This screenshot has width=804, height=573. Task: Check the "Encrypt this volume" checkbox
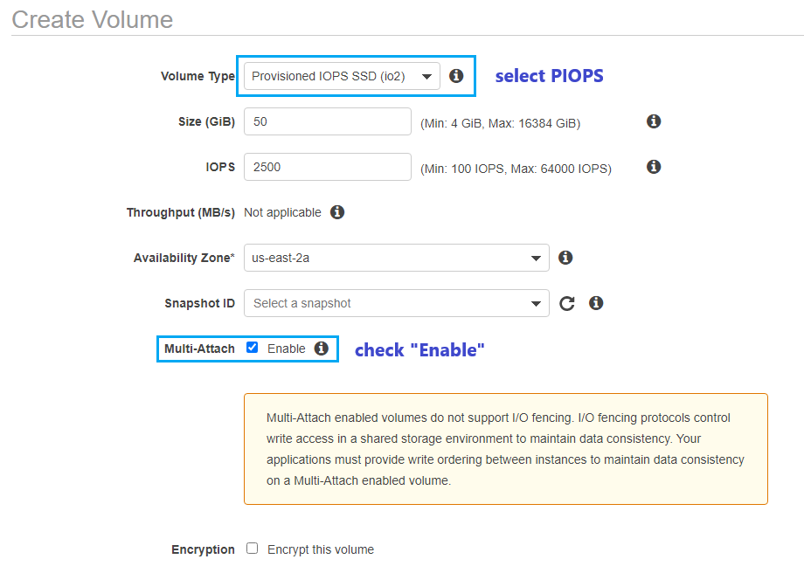point(252,549)
